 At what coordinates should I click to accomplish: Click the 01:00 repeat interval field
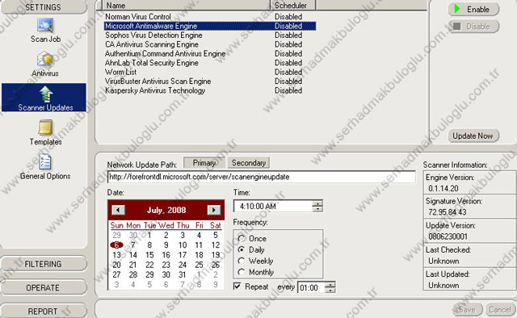(x=311, y=287)
